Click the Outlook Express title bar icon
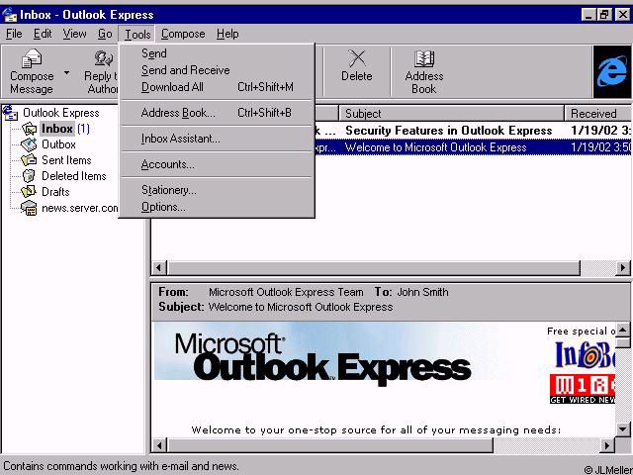Viewport: 633px width, 475px height. click(x=9, y=15)
